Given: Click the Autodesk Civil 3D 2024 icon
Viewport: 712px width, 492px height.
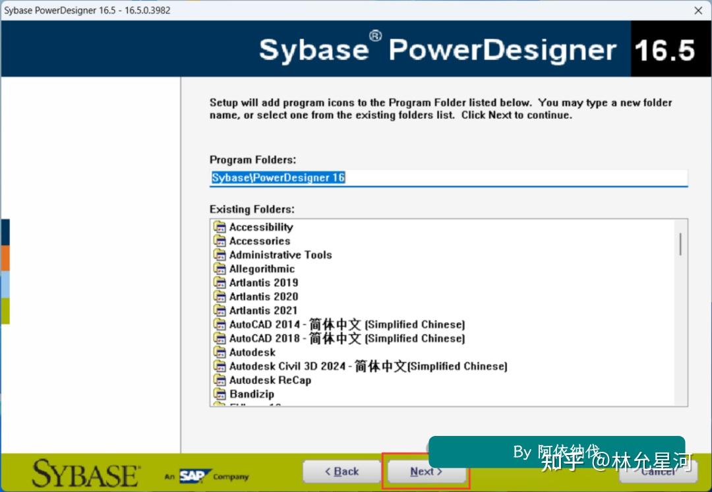Looking at the screenshot, I should [219, 366].
